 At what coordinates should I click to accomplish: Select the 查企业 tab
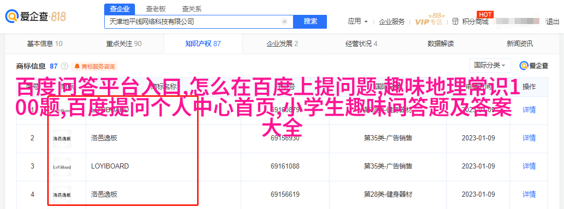[x=120, y=9]
